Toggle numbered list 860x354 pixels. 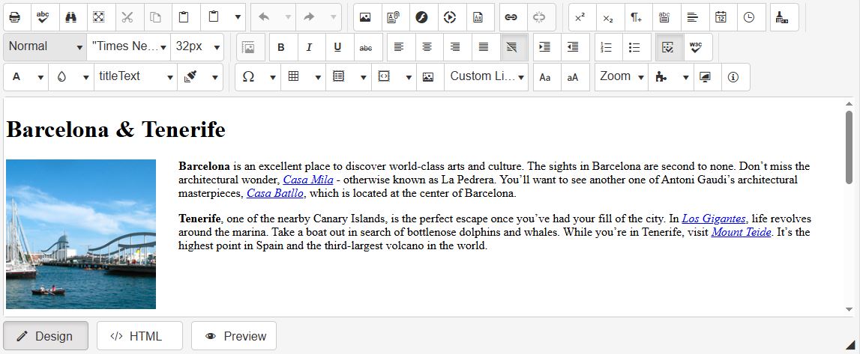pos(606,48)
